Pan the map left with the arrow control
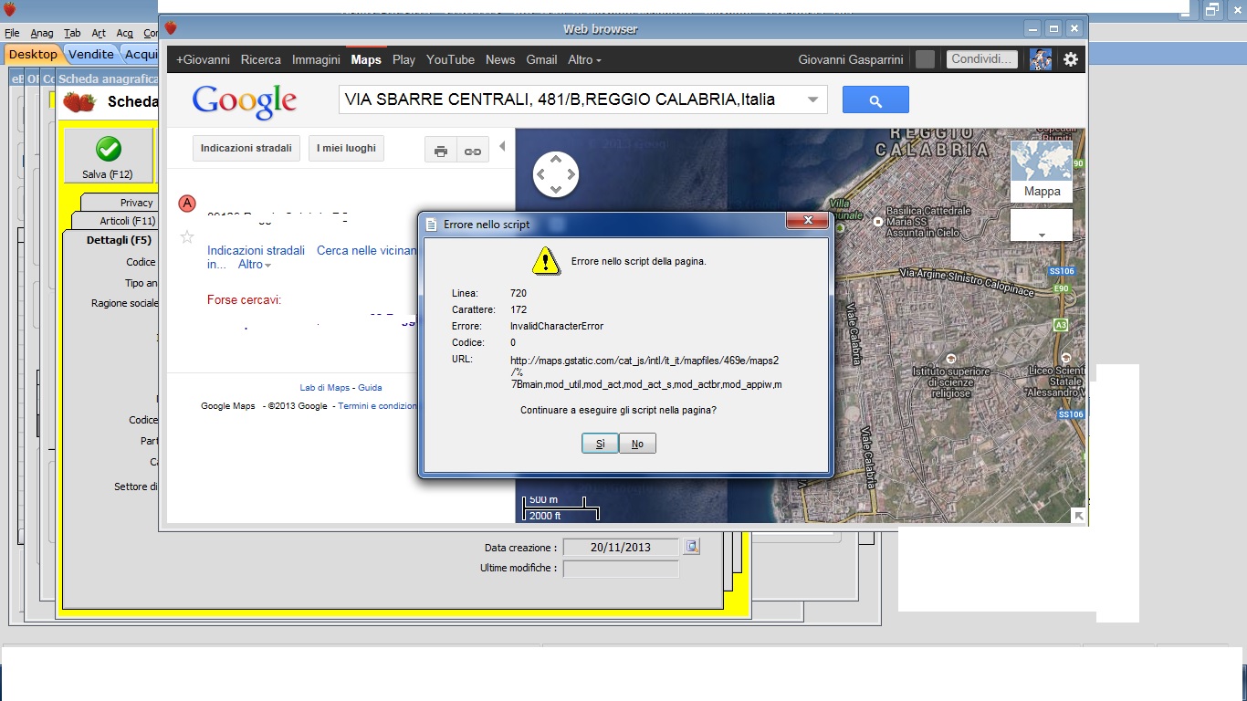The image size is (1247, 701). (540, 174)
